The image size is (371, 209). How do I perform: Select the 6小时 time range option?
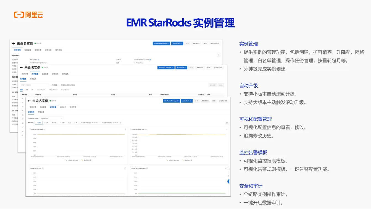click(x=54, y=123)
